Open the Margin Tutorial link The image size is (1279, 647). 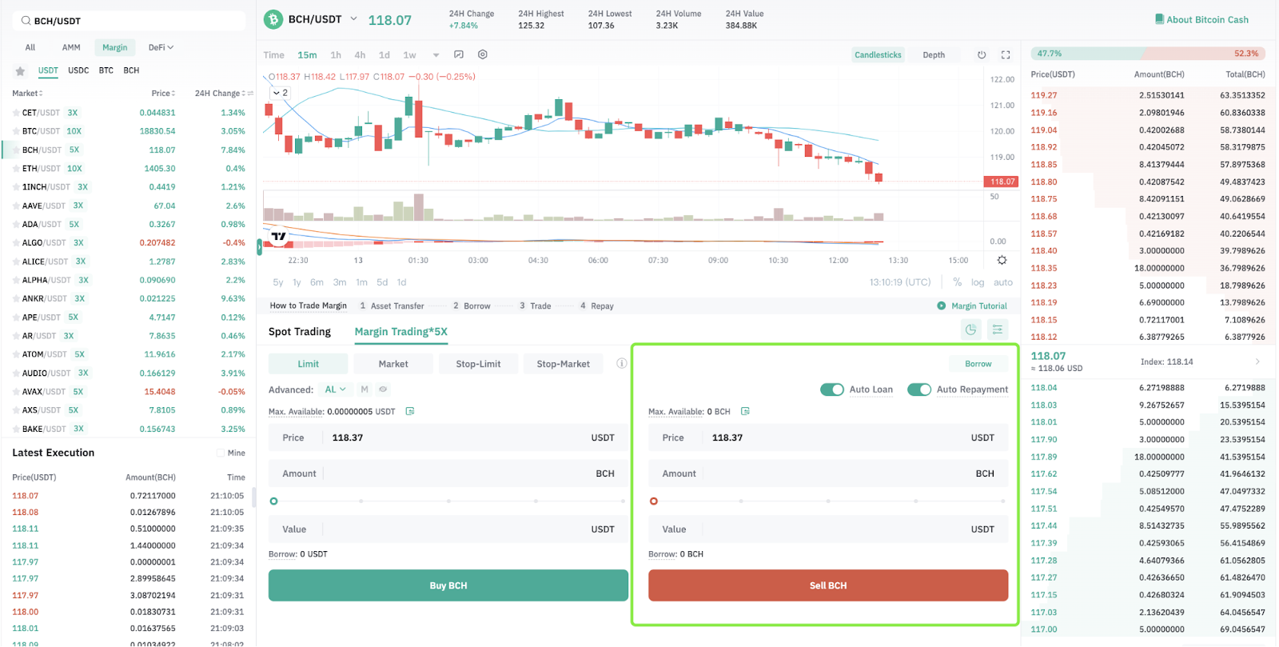979,306
